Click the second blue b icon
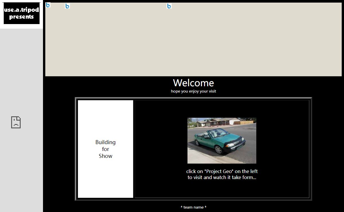Image resolution: width=344 pixels, height=212 pixels. tap(67, 6)
